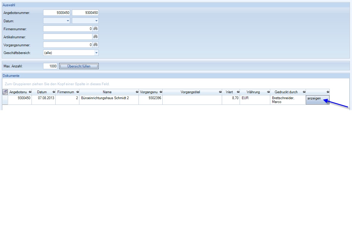Image resolution: width=352 pixels, height=228 pixels.
Task: Sort by the Wert column header
Action: pyautogui.click(x=229, y=92)
